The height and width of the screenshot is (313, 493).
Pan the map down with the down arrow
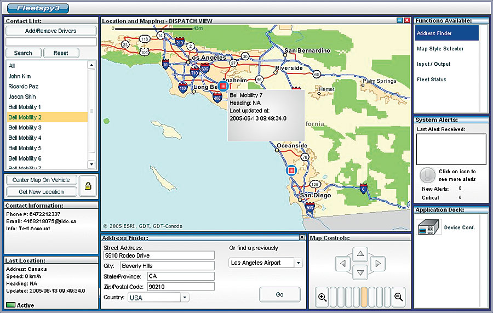(360, 273)
